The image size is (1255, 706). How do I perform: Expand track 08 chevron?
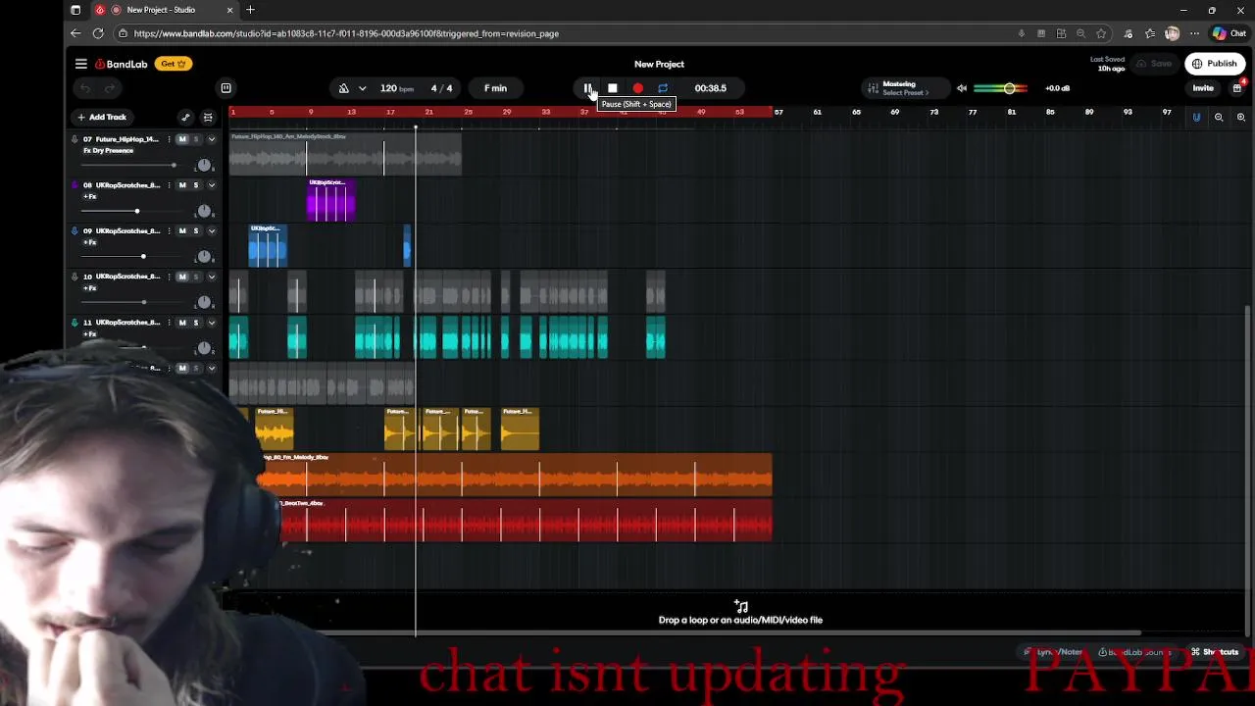point(211,185)
